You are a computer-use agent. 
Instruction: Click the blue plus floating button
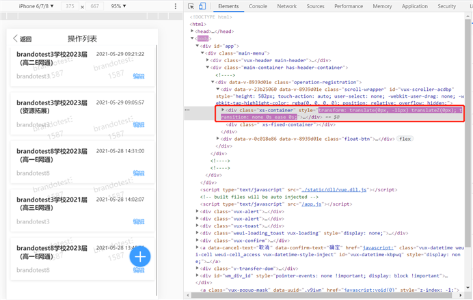tap(140, 256)
